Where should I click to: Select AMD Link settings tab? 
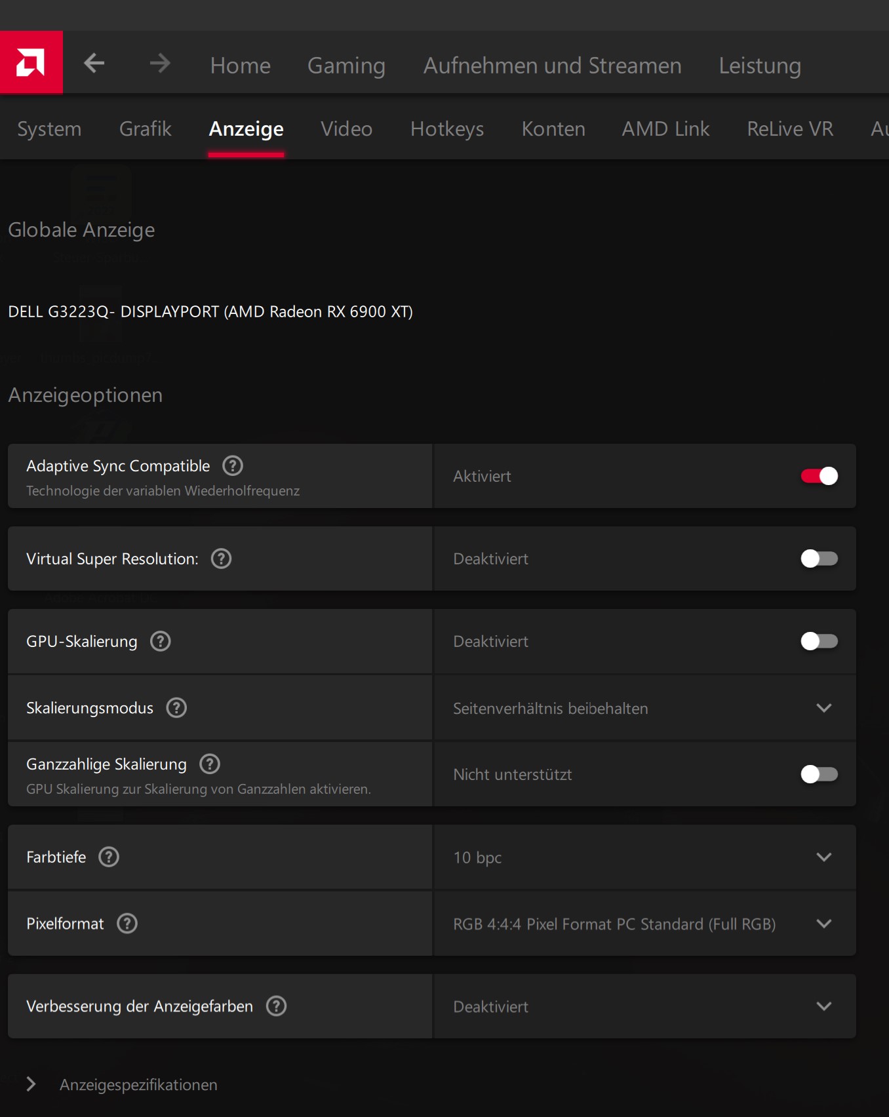tap(666, 129)
